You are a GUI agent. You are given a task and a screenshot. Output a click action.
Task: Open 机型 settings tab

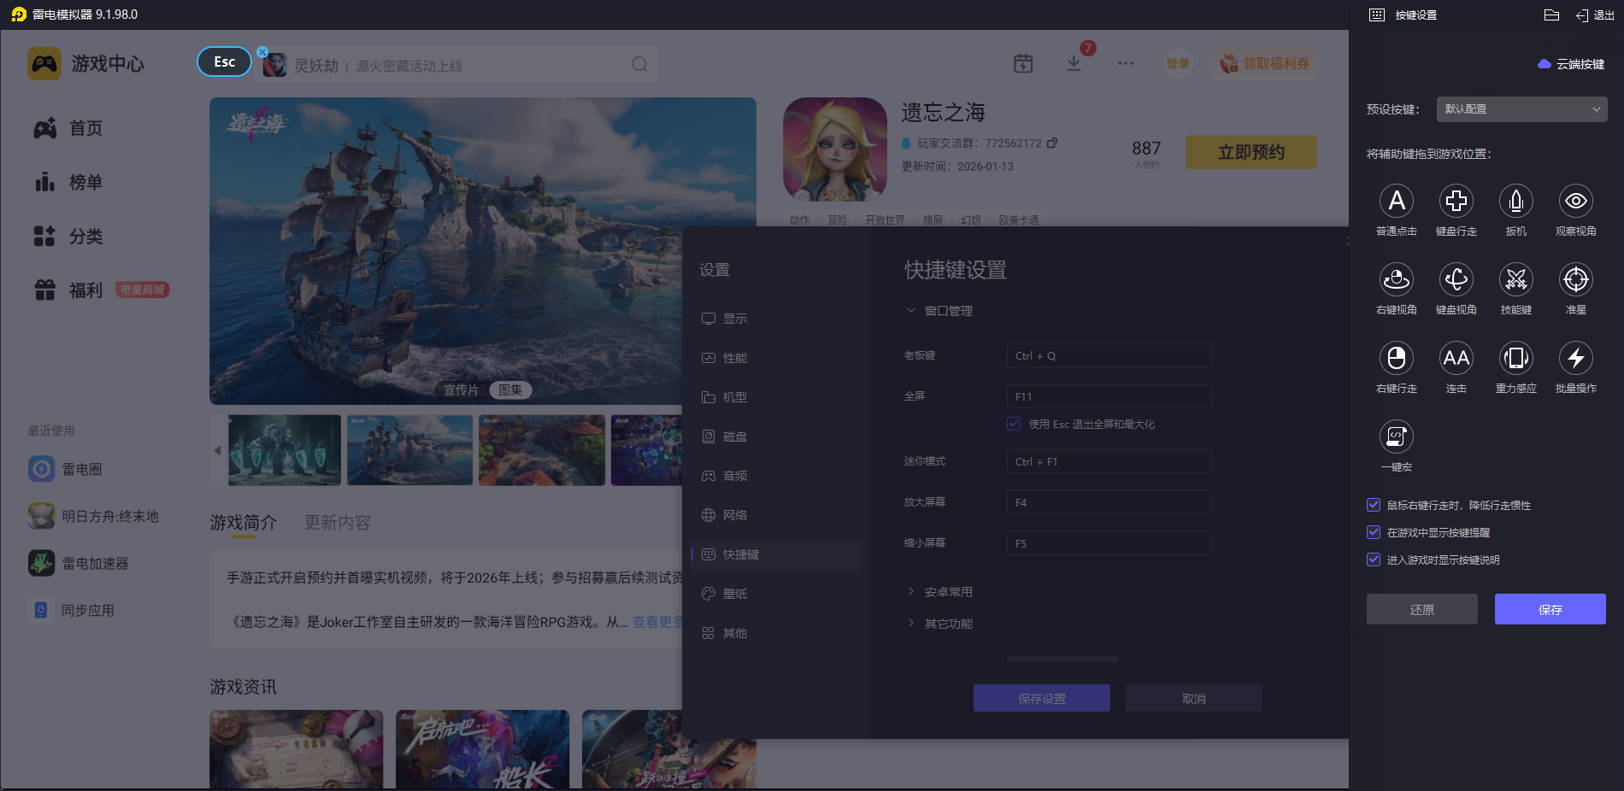click(776, 397)
